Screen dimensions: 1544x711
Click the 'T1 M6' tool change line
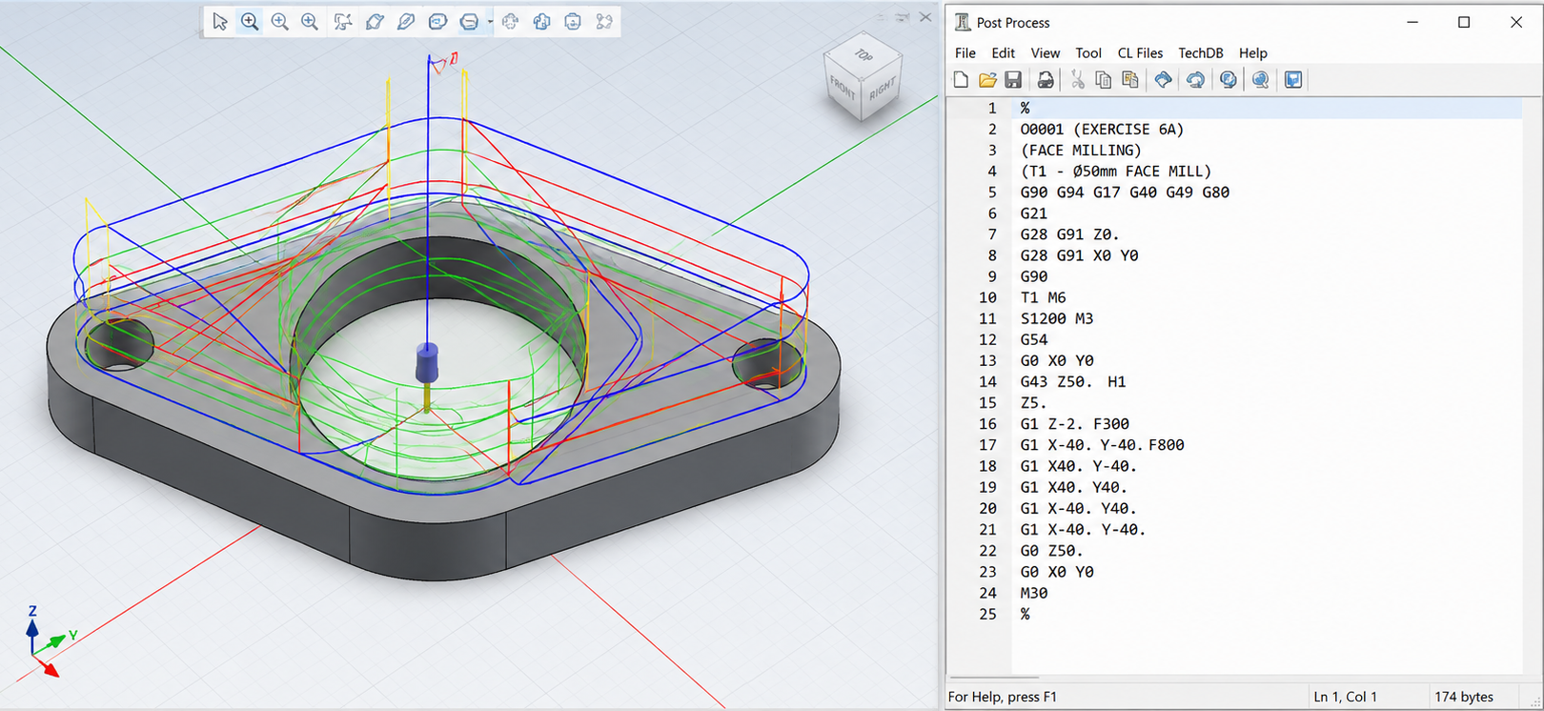tap(1043, 297)
